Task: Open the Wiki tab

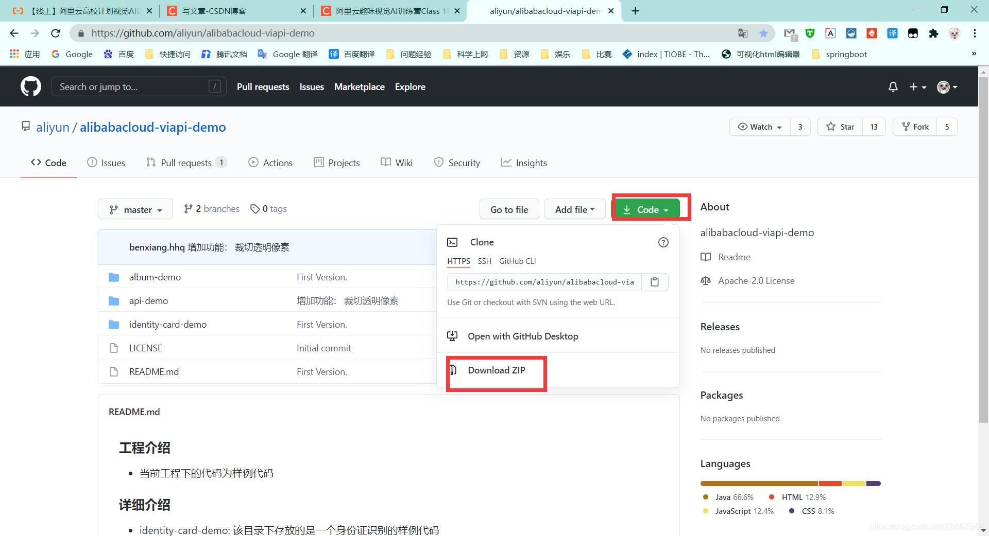Action: pos(397,163)
